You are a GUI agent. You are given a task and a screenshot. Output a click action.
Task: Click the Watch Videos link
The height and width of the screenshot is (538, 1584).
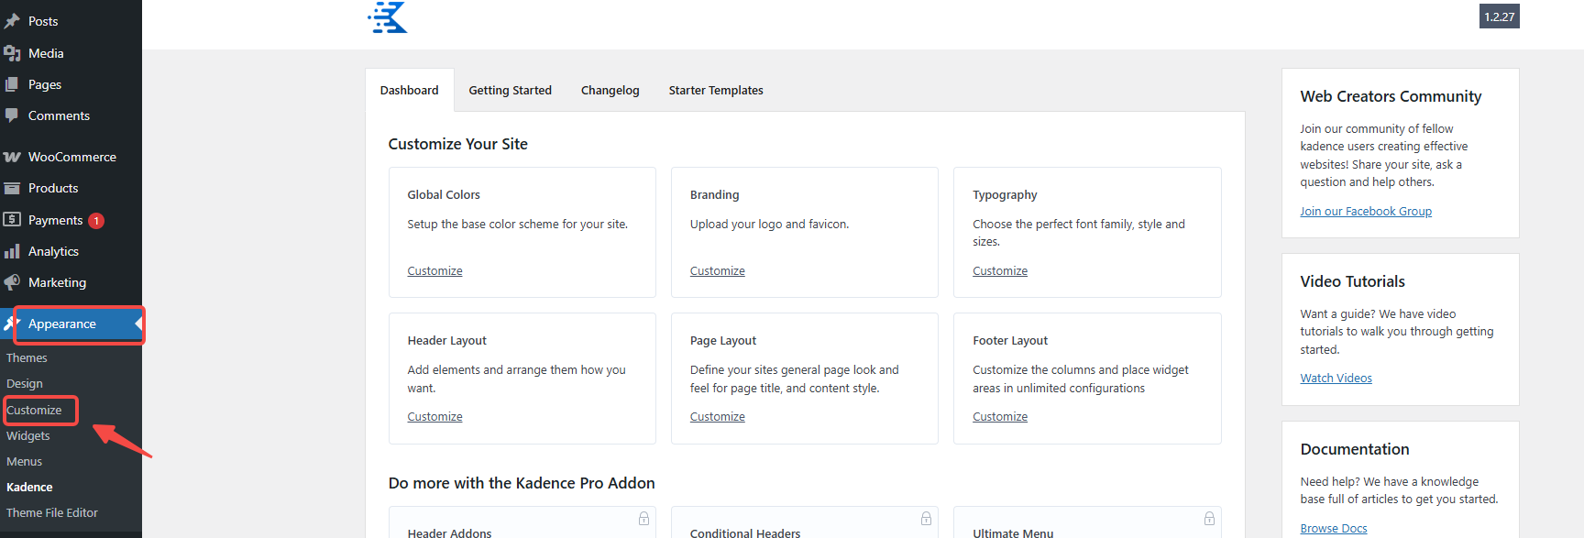click(1336, 379)
